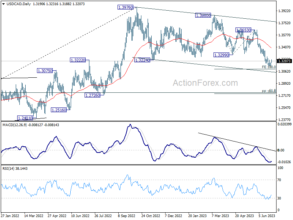The height and width of the screenshot is (220, 293).
Task: Select the 1.39220 price axis value
Action: click(x=285, y=11)
